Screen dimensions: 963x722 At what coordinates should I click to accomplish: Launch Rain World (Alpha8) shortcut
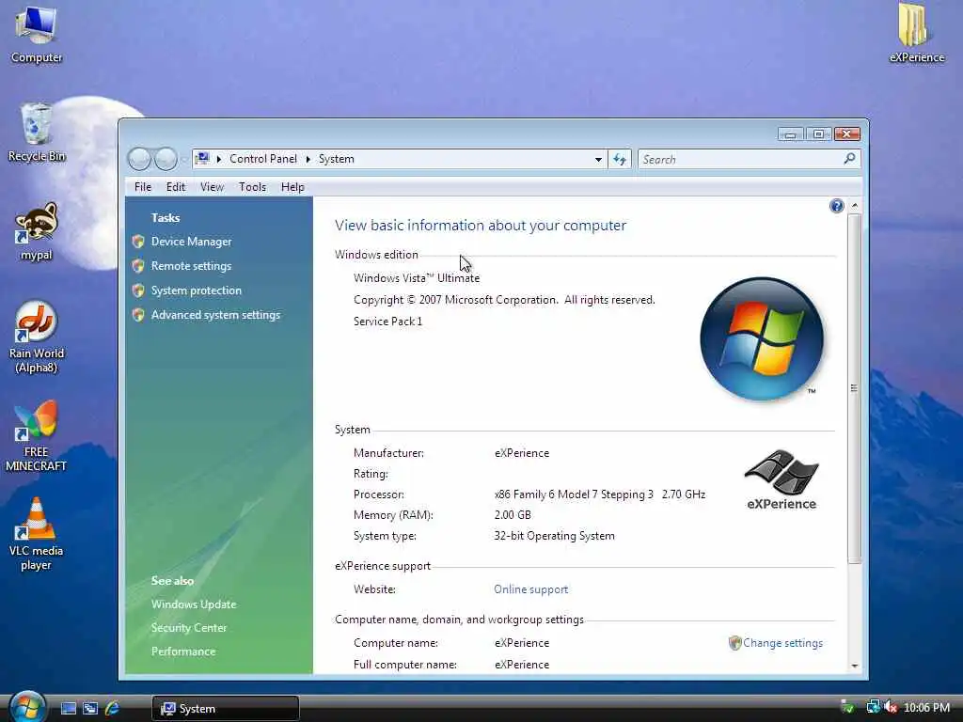click(37, 337)
